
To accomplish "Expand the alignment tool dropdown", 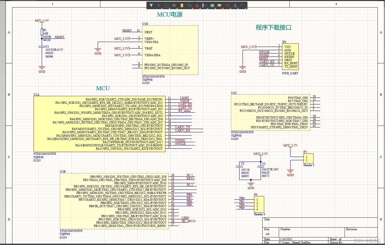I will click(x=177, y=8).
